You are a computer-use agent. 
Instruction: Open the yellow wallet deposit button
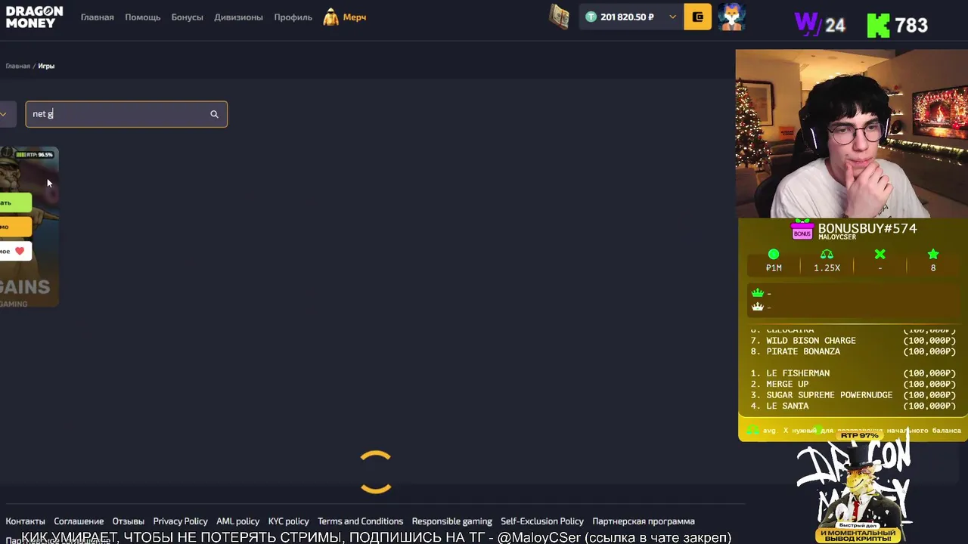coord(697,17)
